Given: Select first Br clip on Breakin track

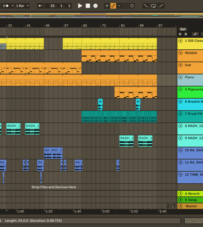Looking at the screenshot, I should (100, 105).
